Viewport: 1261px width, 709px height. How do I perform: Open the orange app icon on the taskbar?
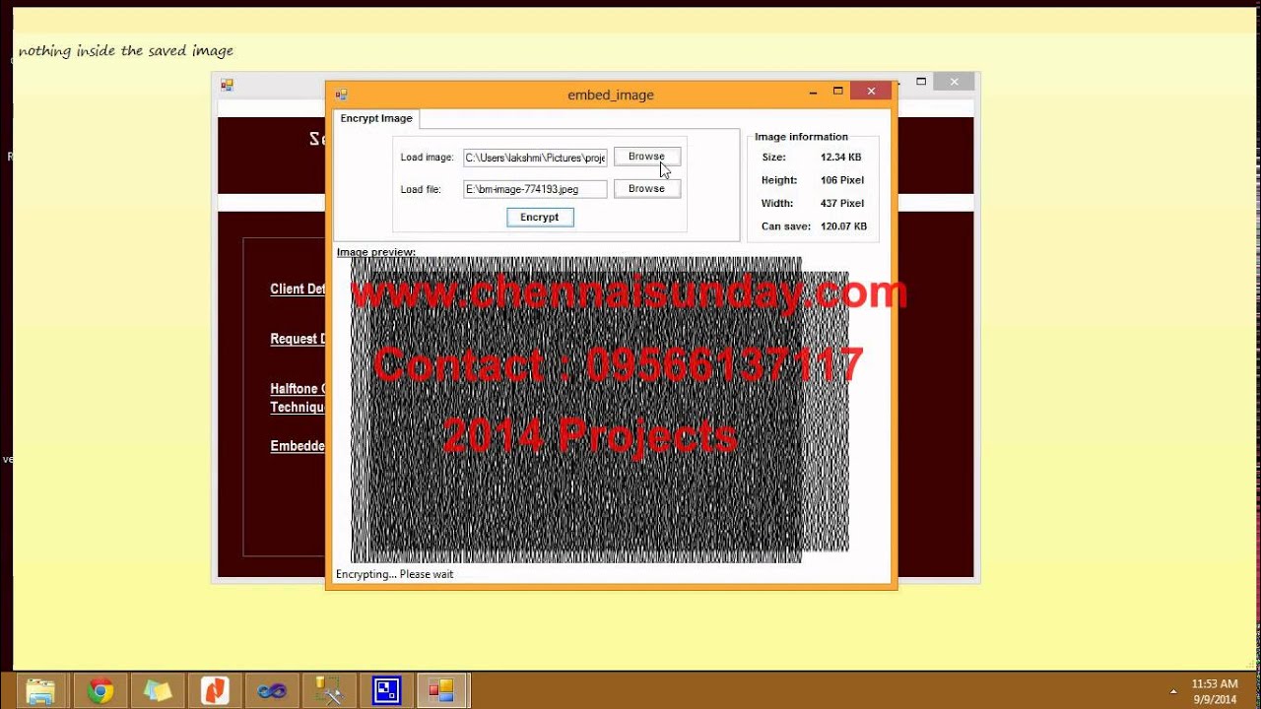coord(215,691)
